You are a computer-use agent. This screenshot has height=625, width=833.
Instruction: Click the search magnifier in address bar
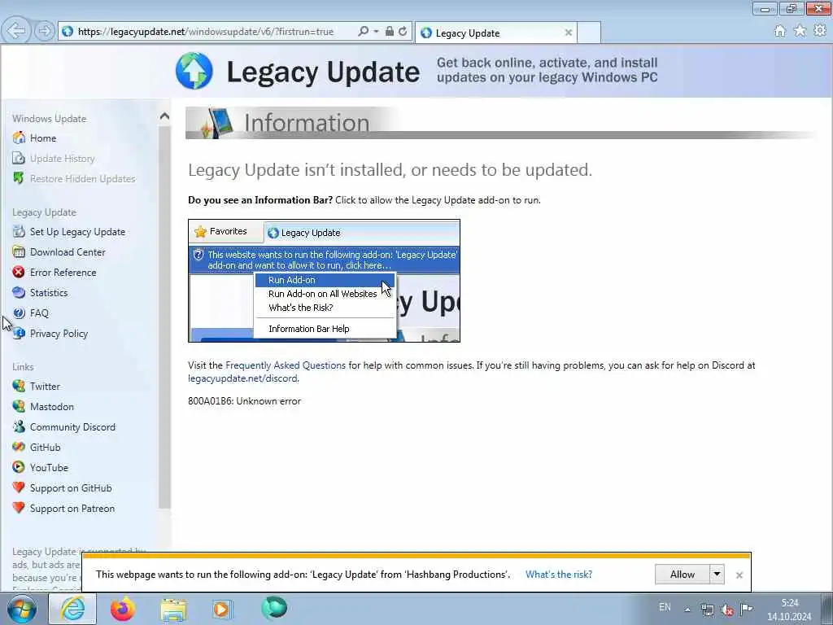(363, 32)
